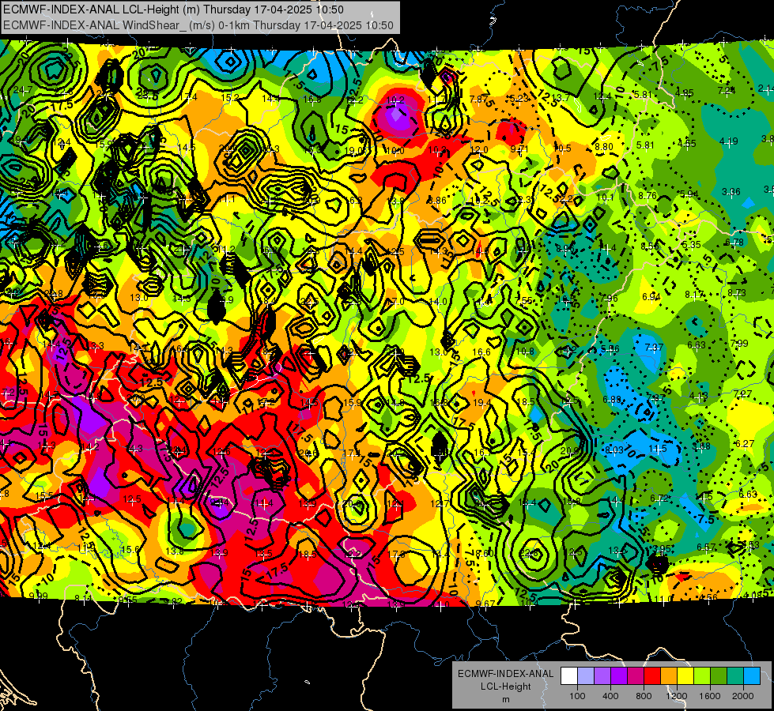This screenshot has height=711, width=774.
Task: Click the legend tick value 1600
Action: [x=710, y=696]
